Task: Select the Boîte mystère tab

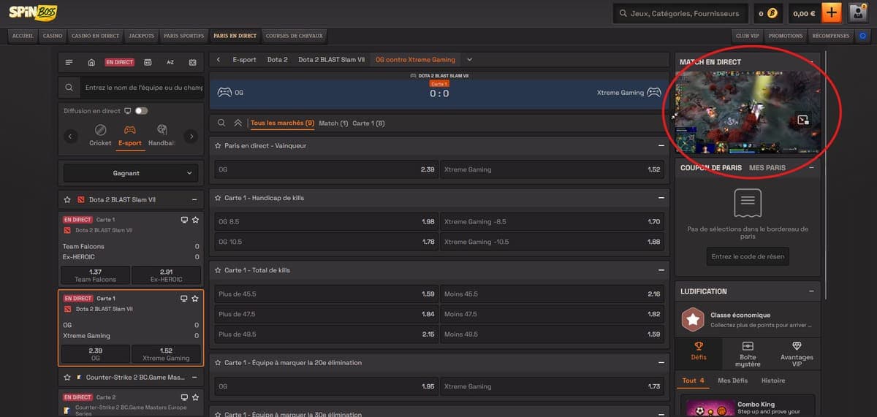Action: (x=748, y=353)
